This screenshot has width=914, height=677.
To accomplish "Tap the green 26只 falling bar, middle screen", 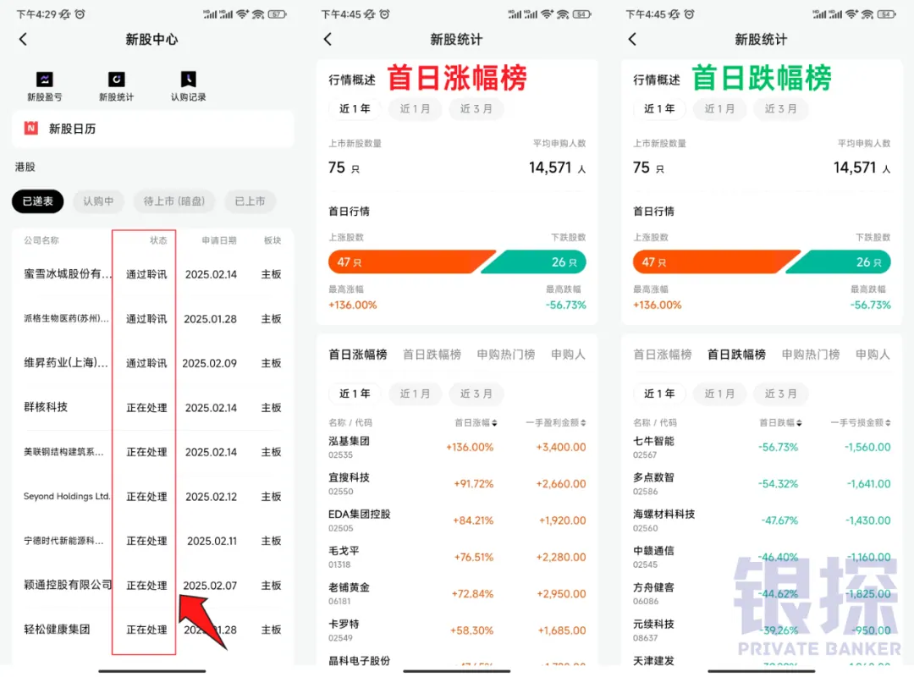I will pos(535,261).
